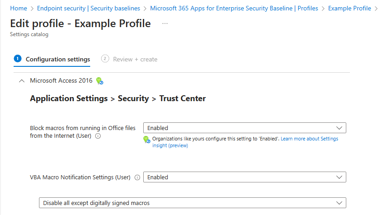Click the VBA Macro Notification Settings label
This screenshot has width=383, height=219.
[80, 177]
